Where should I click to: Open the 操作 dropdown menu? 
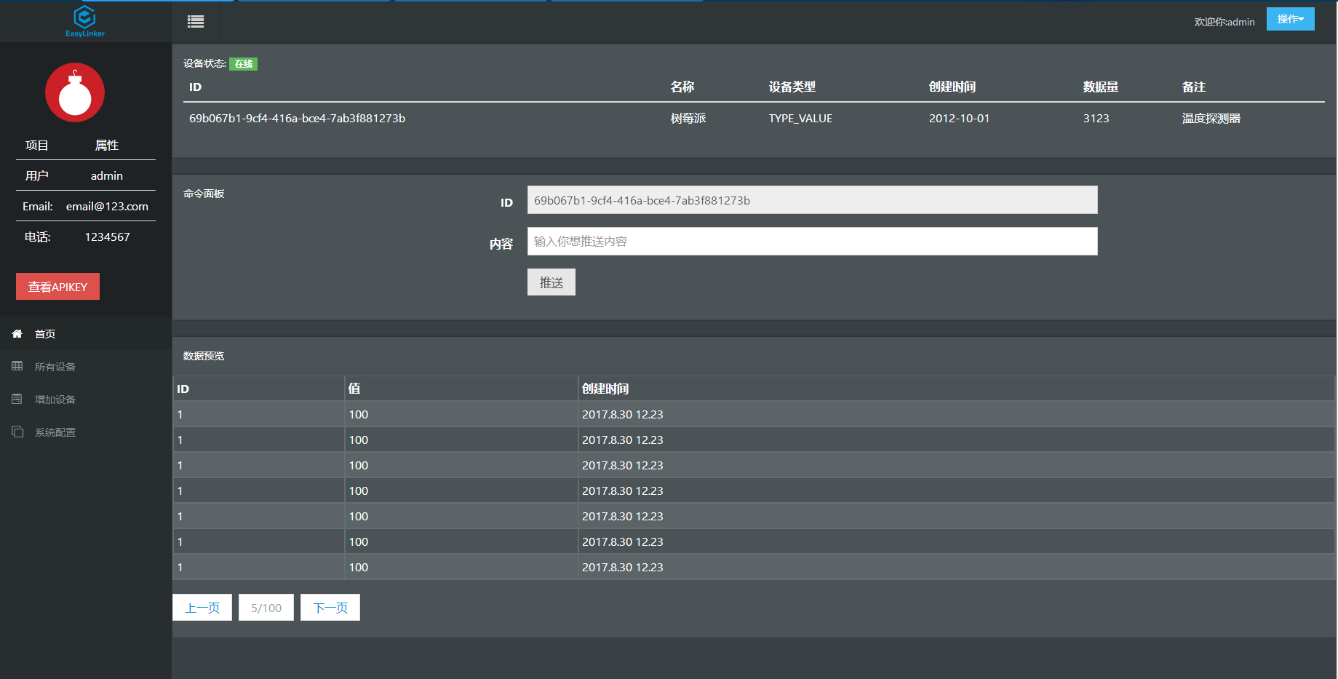point(1290,19)
